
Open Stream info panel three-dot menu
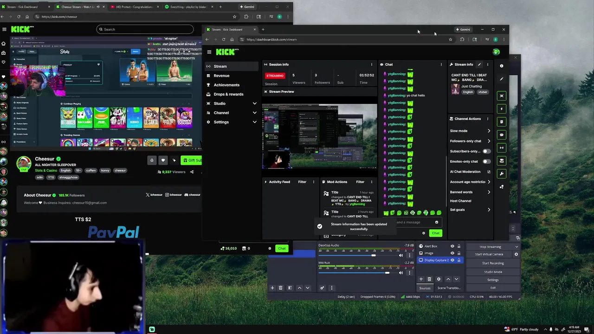(487, 64)
